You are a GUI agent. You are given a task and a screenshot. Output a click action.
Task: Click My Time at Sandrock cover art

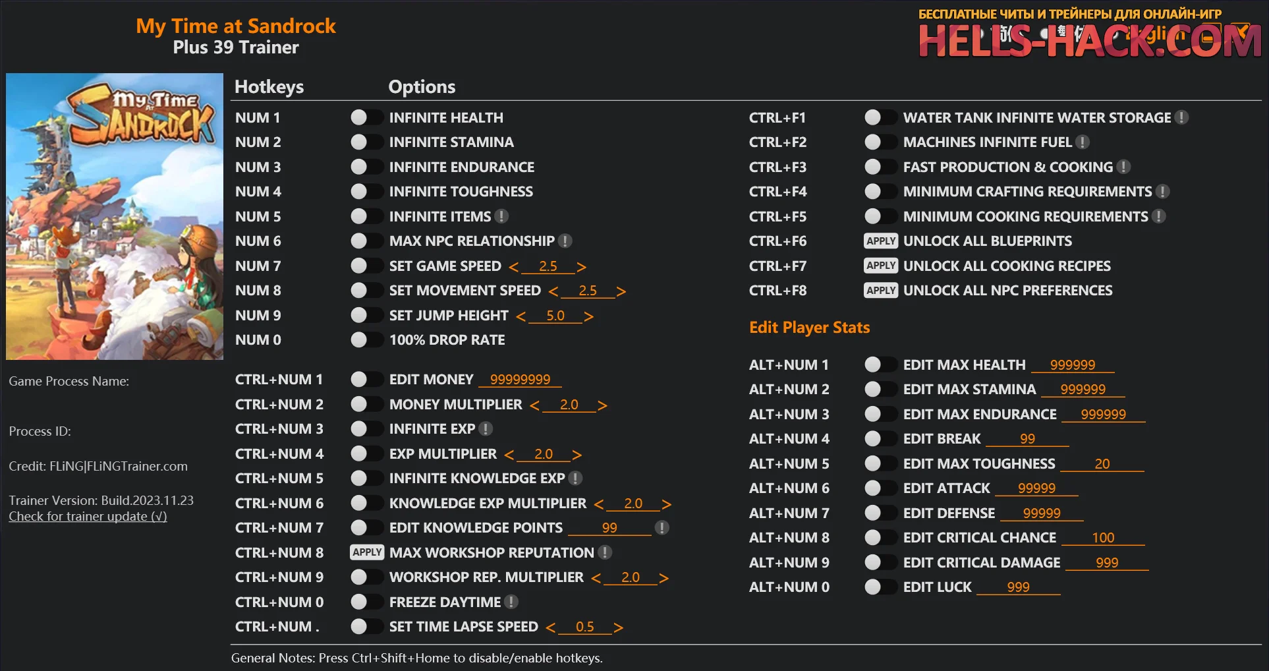(x=115, y=216)
